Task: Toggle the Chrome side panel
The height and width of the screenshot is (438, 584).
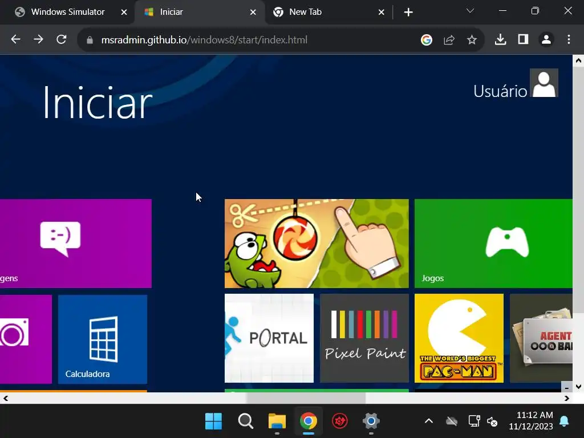Action: (x=524, y=39)
